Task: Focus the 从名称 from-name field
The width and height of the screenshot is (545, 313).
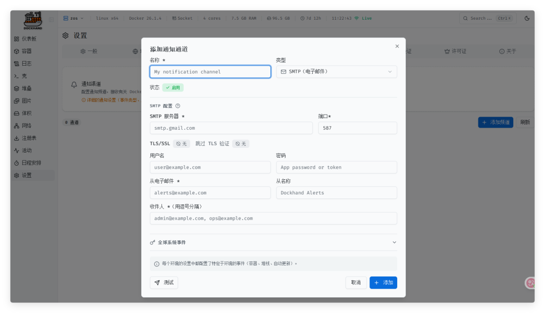Action: pyautogui.click(x=337, y=193)
